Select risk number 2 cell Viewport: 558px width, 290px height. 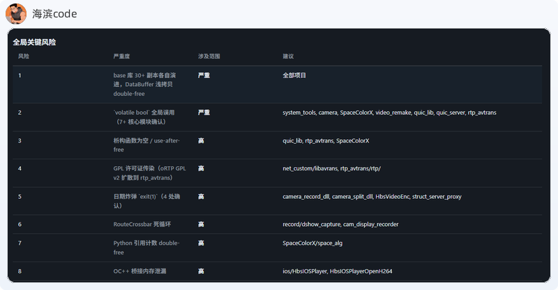coord(20,113)
